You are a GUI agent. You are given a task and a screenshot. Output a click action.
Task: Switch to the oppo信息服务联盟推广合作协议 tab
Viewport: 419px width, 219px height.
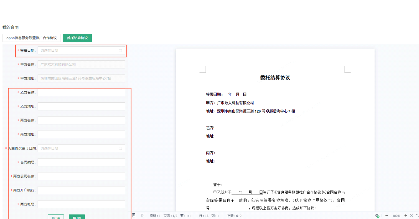point(31,38)
